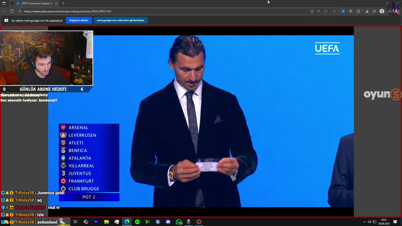The image size is (402, 226).
Task: Open the browser profile avatar
Action: pyautogui.click(x=382, y=11)
